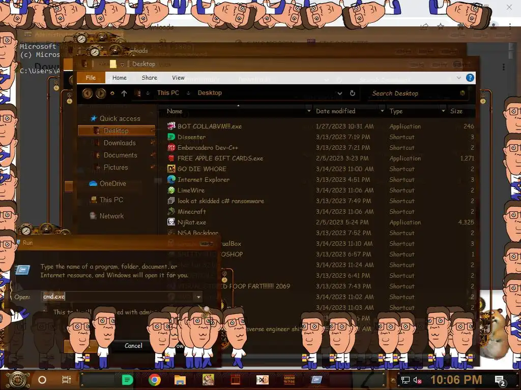Open the Quick Access Toolbar customize dropdown
This screenshot has height=390, width=521.
pyautogui.click(x=122, y=64)
